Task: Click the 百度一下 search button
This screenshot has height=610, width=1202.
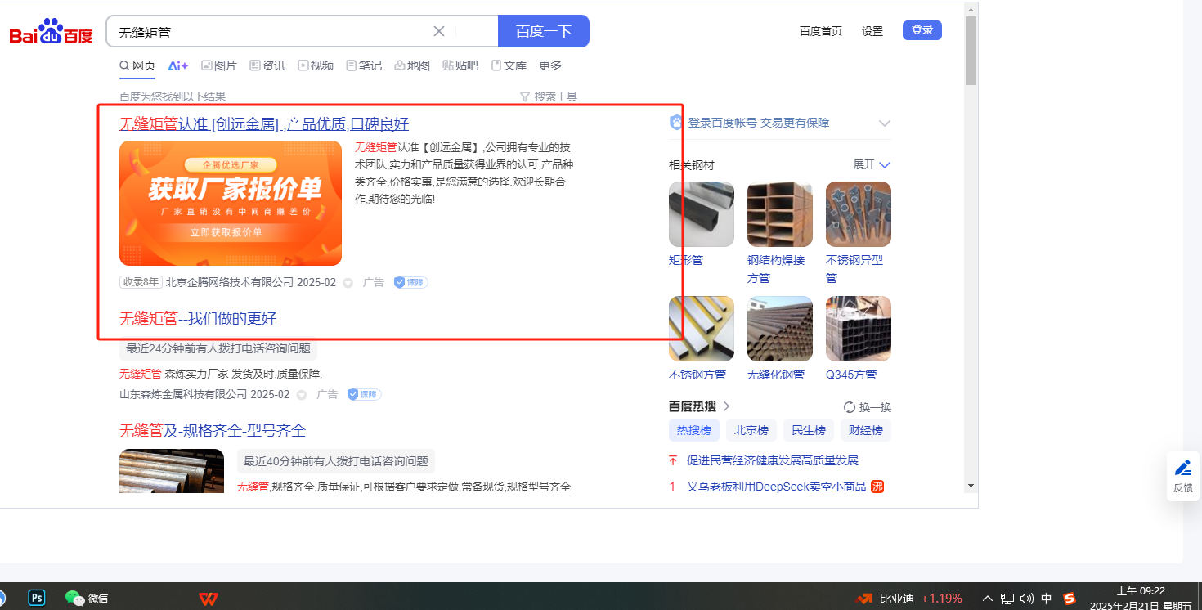Action: (544, 31)
